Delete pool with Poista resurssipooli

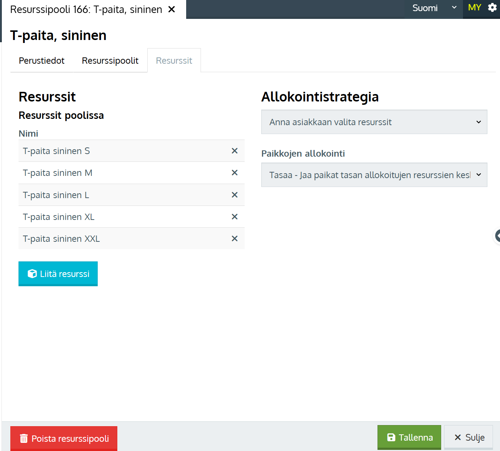point(64,438)
